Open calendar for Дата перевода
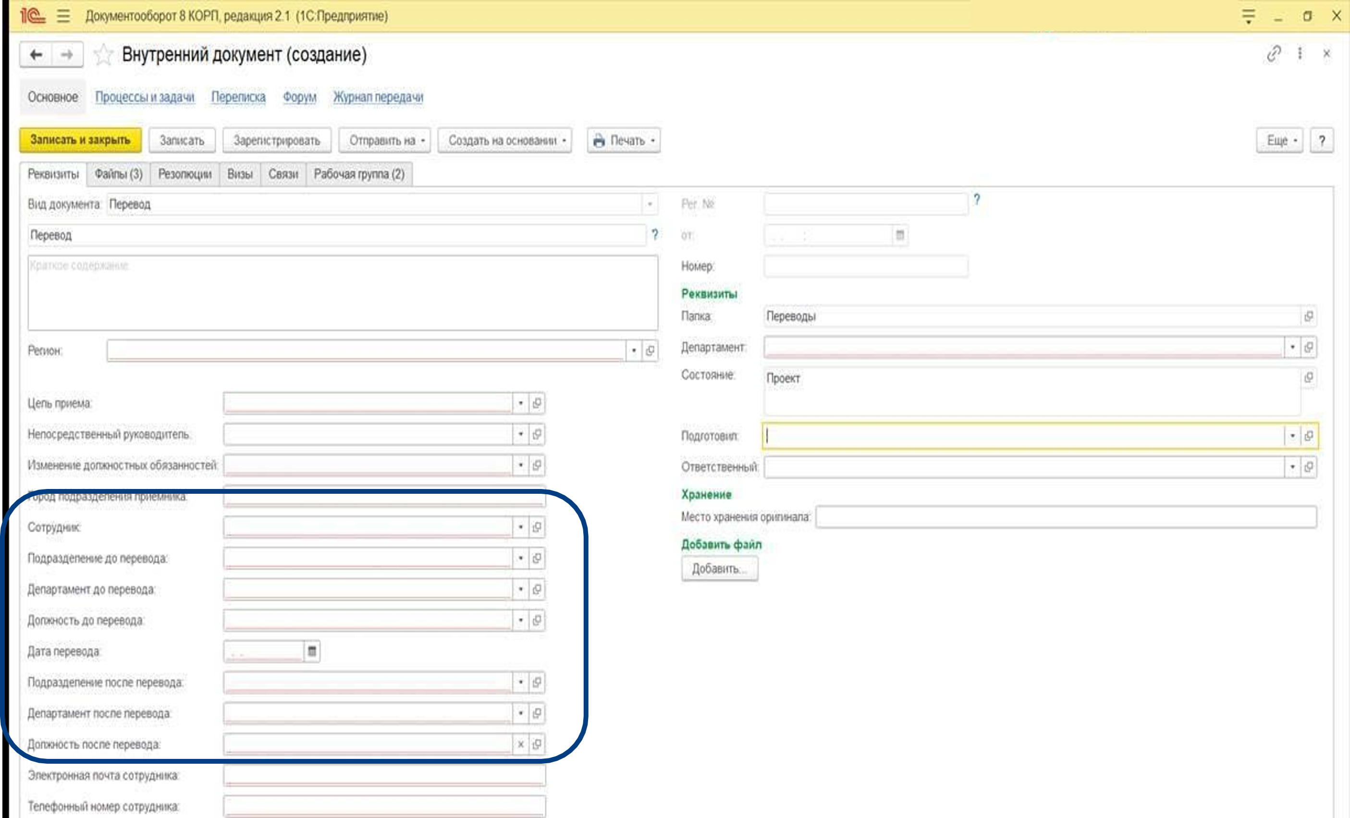This screenshot has height=818, width=1350. (312, 651)
